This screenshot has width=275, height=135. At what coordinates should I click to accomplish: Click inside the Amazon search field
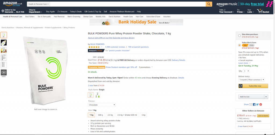coord(128,4)
